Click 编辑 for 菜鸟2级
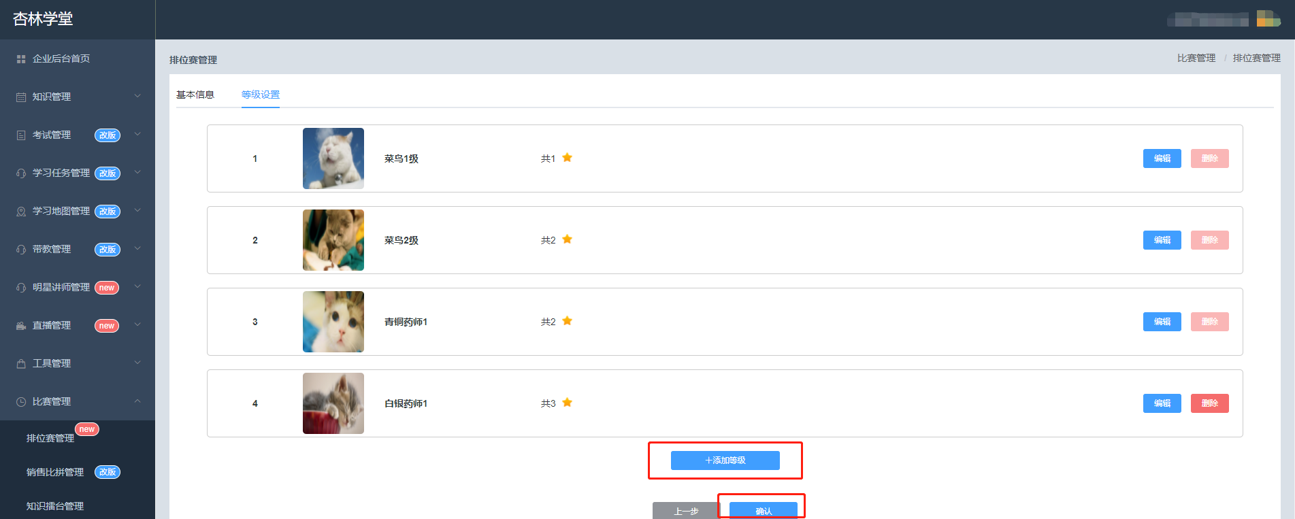Image resolution: width=1295 pixels, height=519 pixels. (x=1162, y=240)
